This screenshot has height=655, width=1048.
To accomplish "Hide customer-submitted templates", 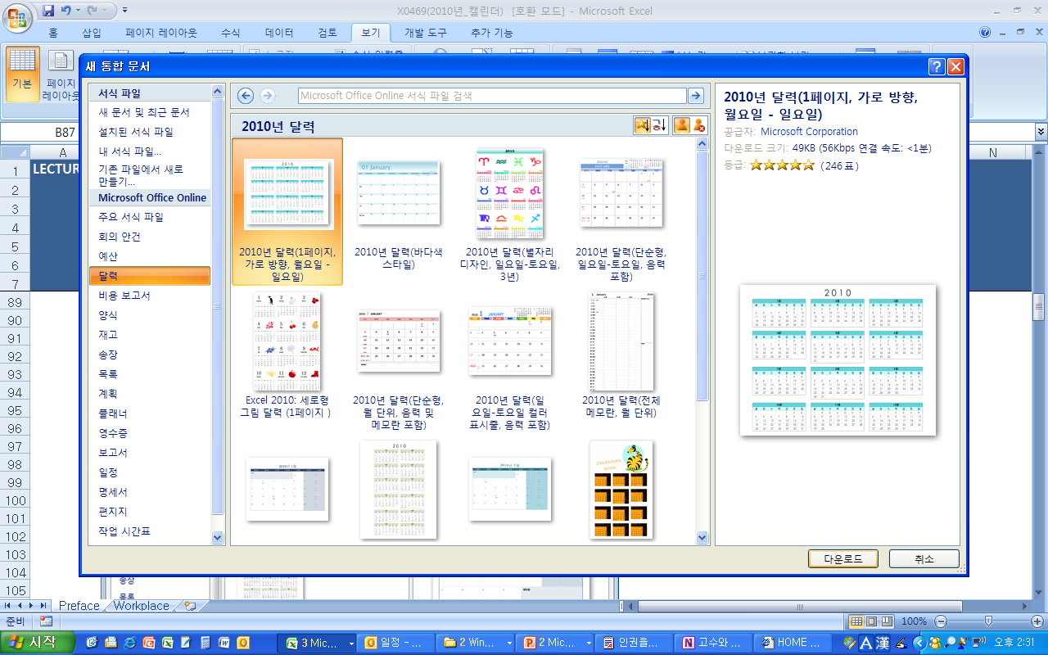I will 699,125.
